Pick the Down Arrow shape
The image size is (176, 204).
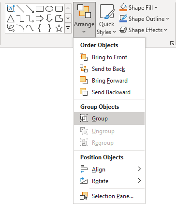(49, 18)
